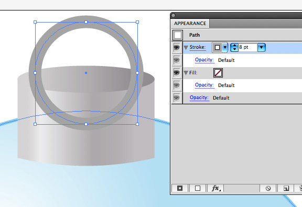302x207 pixels.
Task: Click the Clear Appearance icon
Action: pyautogui.click(x=268, y=188)
